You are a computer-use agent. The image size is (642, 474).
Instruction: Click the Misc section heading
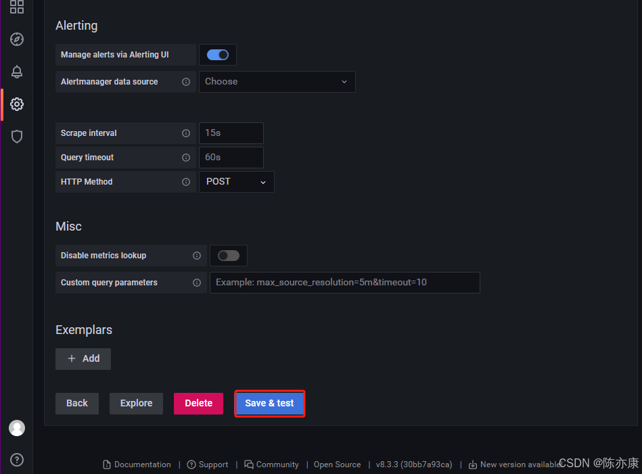coord(69,227)
